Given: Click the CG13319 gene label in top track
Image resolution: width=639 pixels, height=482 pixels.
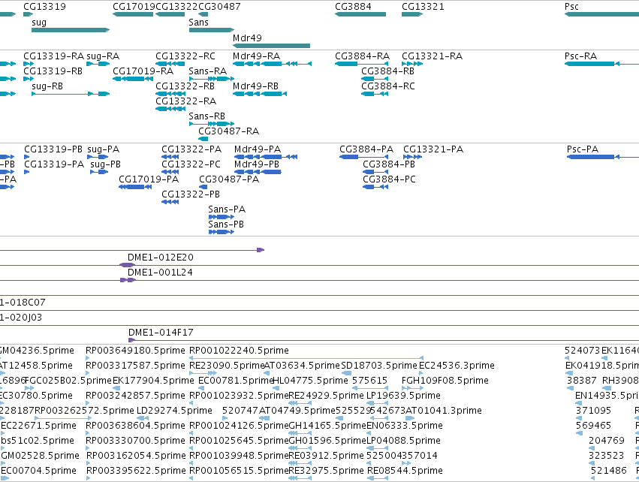Looking at the screenshot, I should [44, 7].
